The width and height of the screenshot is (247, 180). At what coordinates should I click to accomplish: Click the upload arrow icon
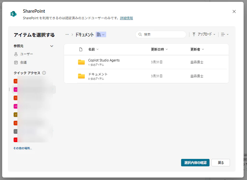pos(194,34)
